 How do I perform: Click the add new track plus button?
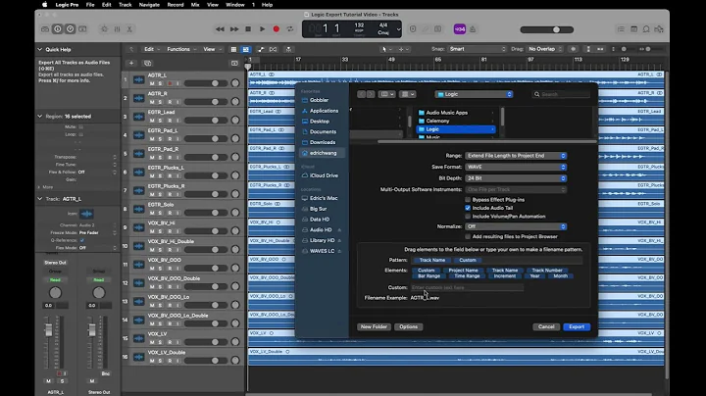[x=131, y=64]
